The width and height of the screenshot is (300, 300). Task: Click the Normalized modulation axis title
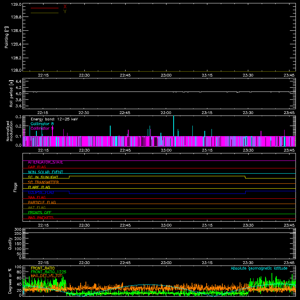(9, 131)
